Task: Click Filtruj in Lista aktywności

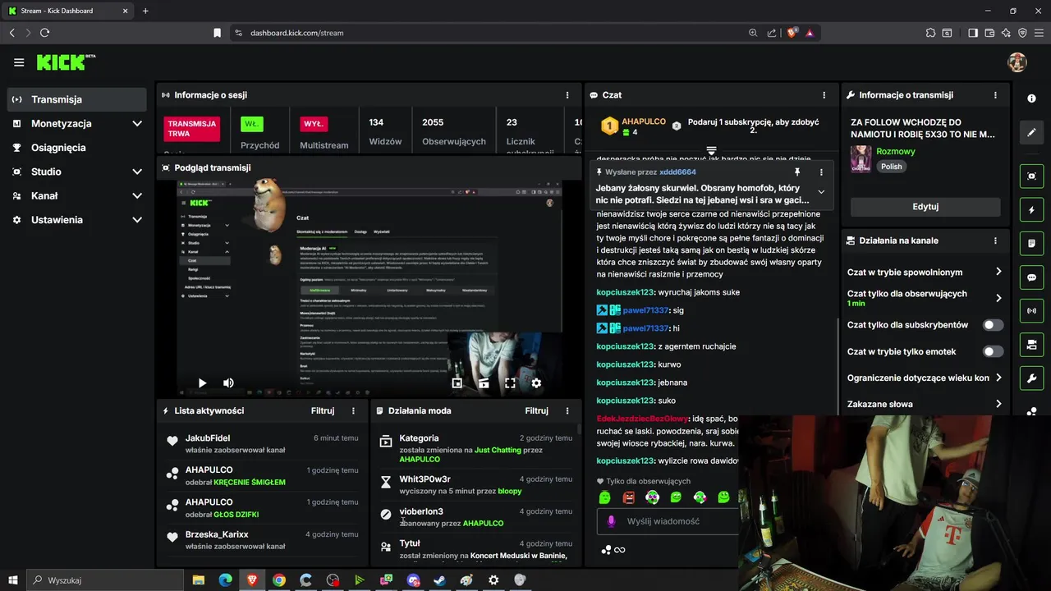Action: click(323, 410)
